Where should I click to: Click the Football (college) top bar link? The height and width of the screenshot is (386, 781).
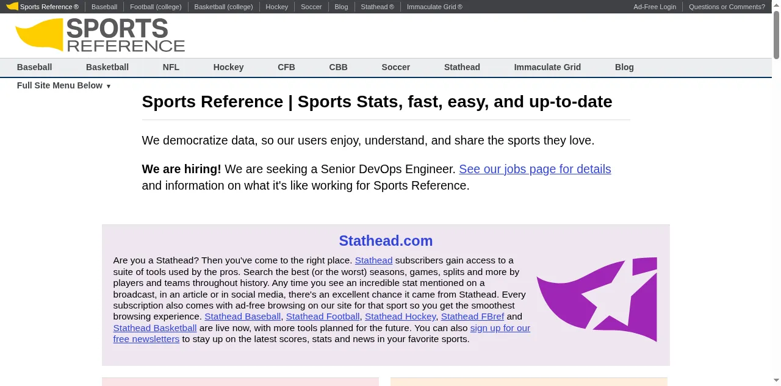156,7
